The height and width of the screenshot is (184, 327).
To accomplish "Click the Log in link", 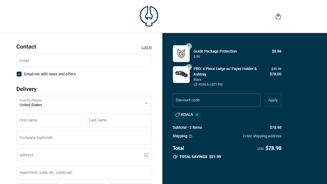I will pyautogui.click(x=147, y=47).
